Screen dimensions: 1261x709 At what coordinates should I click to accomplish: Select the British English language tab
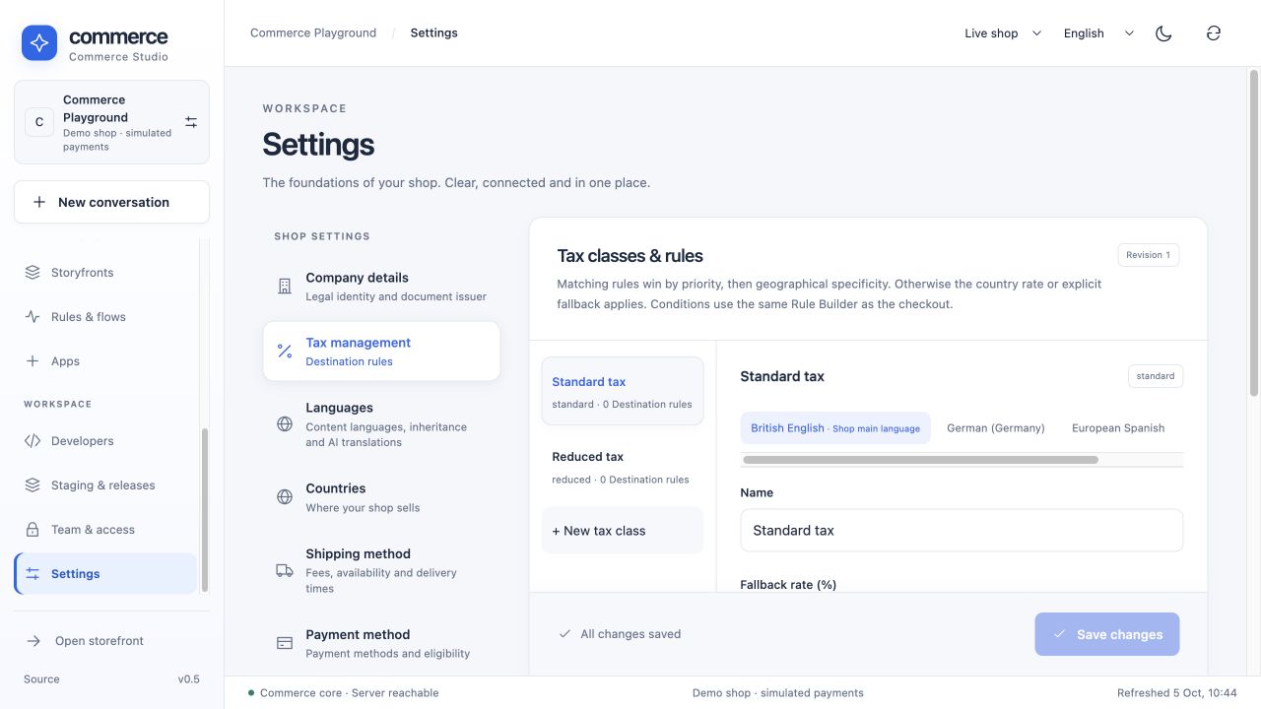(835, 428)
